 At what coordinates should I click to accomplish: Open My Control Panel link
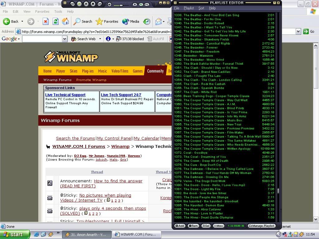coord(115,138)
